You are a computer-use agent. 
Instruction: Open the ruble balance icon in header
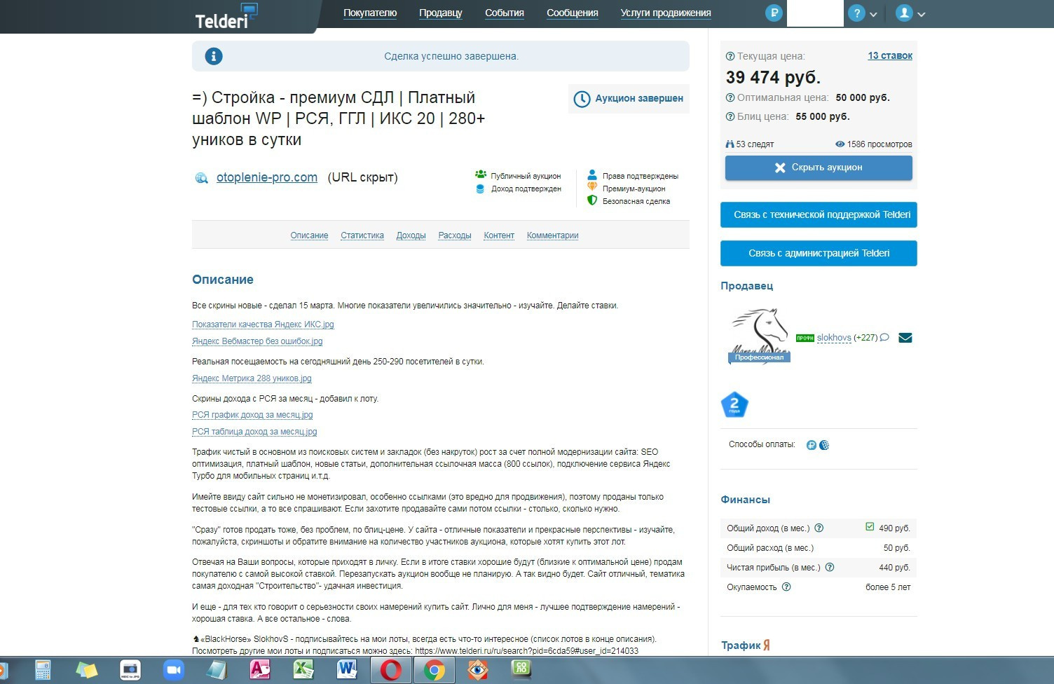774,13
